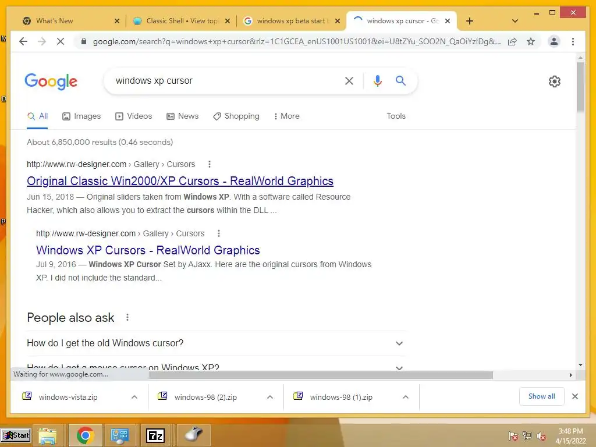Screen dimensions: 596x447
Task: Switch to Images results
Action: tap(81, 116)
